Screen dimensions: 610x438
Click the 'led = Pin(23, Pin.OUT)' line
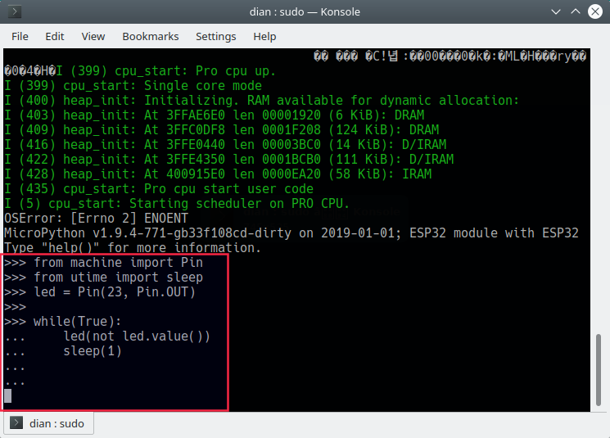[115, 292]
